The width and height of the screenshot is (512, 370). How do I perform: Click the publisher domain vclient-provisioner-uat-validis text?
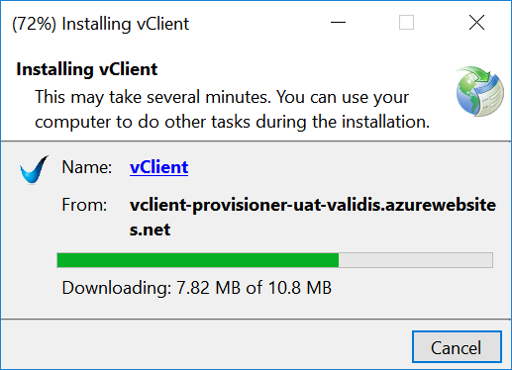click(x=256, y=205)
